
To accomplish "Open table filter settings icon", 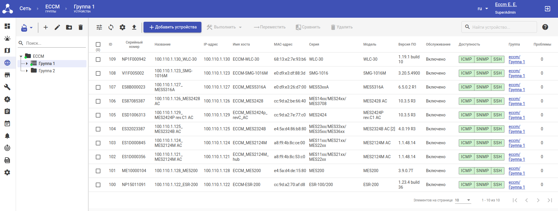I will tap(99, 27).
